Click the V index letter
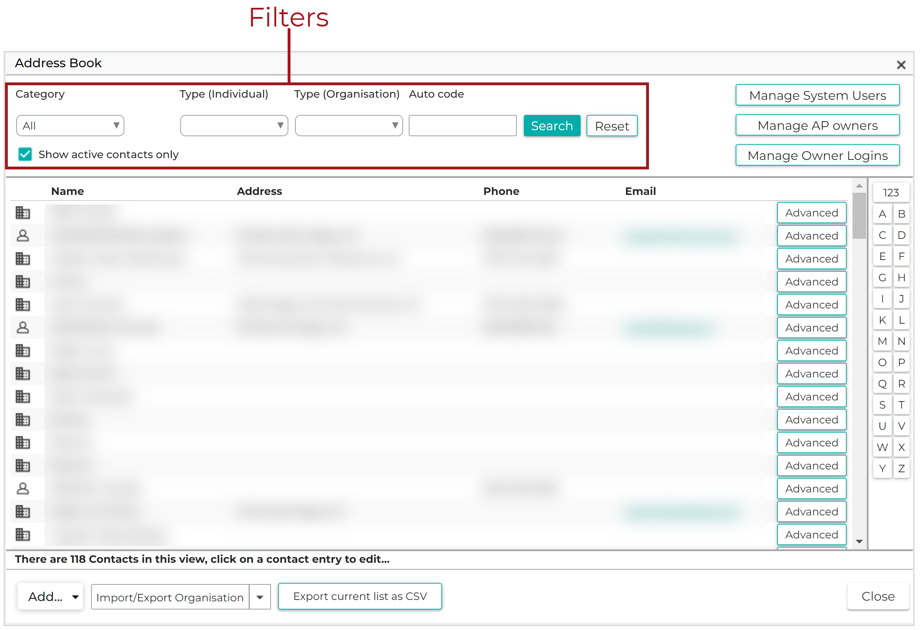This screenshot has width=921, height=630. tap(901, 426)
